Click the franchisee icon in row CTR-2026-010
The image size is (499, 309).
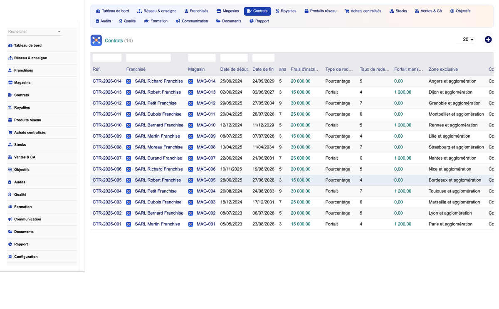(x=129, y=125)
